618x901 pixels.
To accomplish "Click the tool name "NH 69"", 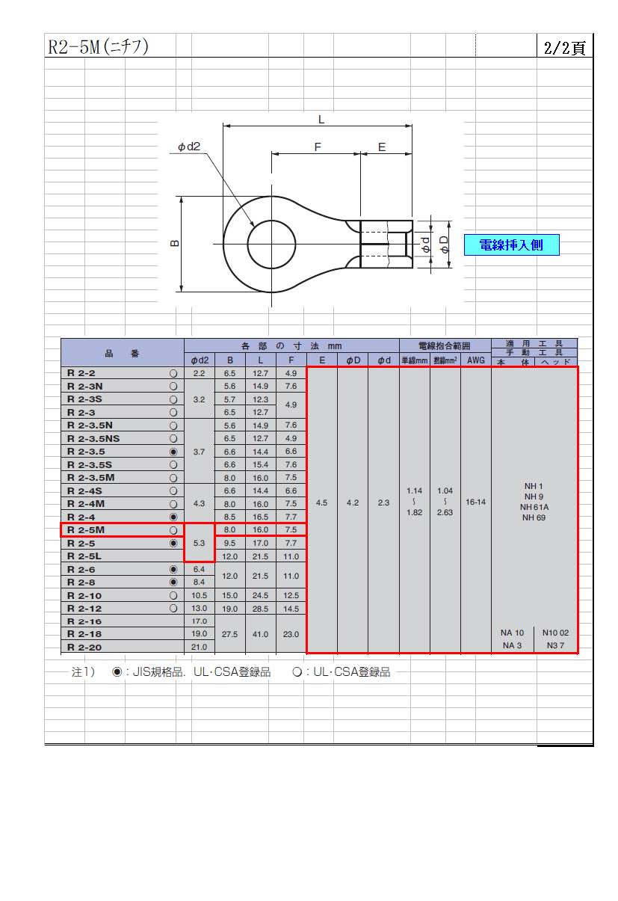I will click(534, 517).
